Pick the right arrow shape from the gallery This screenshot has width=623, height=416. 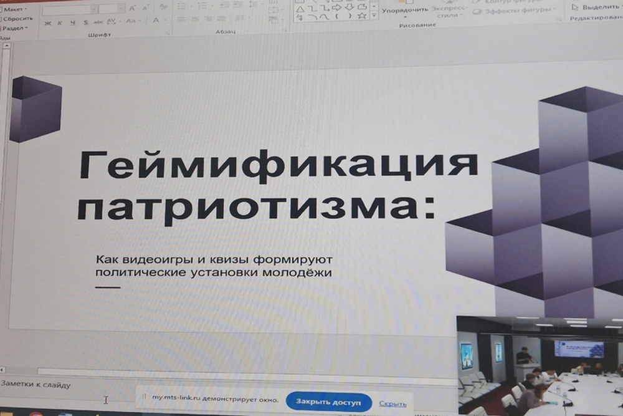[336, 7]
